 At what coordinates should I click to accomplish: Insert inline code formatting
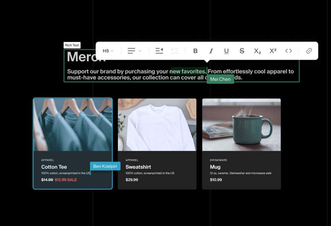tap(288, 51)
